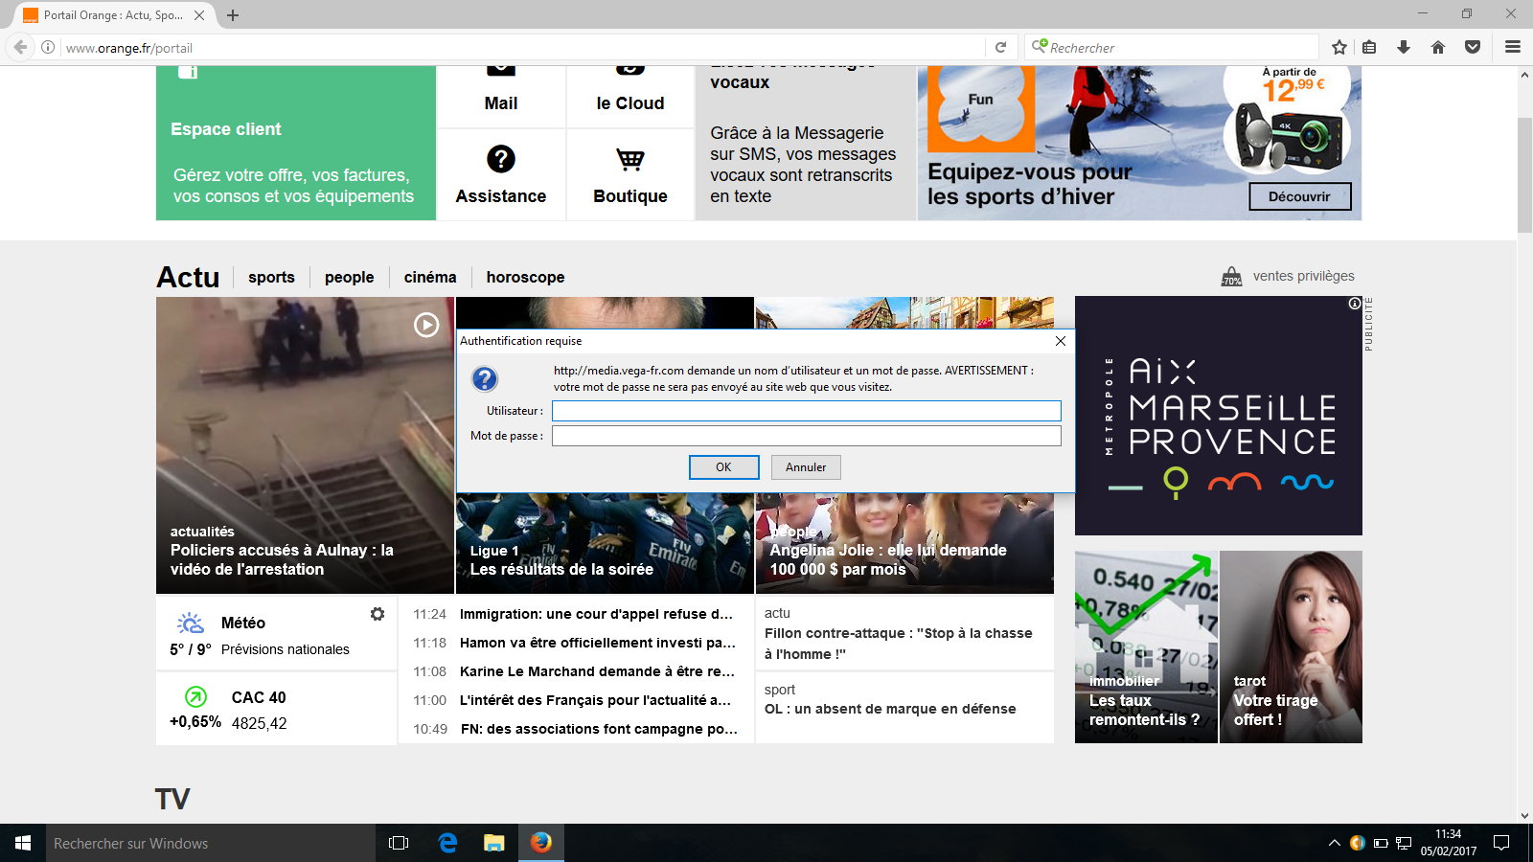Open Assistance question mark tile
Viewport: 1533px width, 862px height.
point(501,174)
